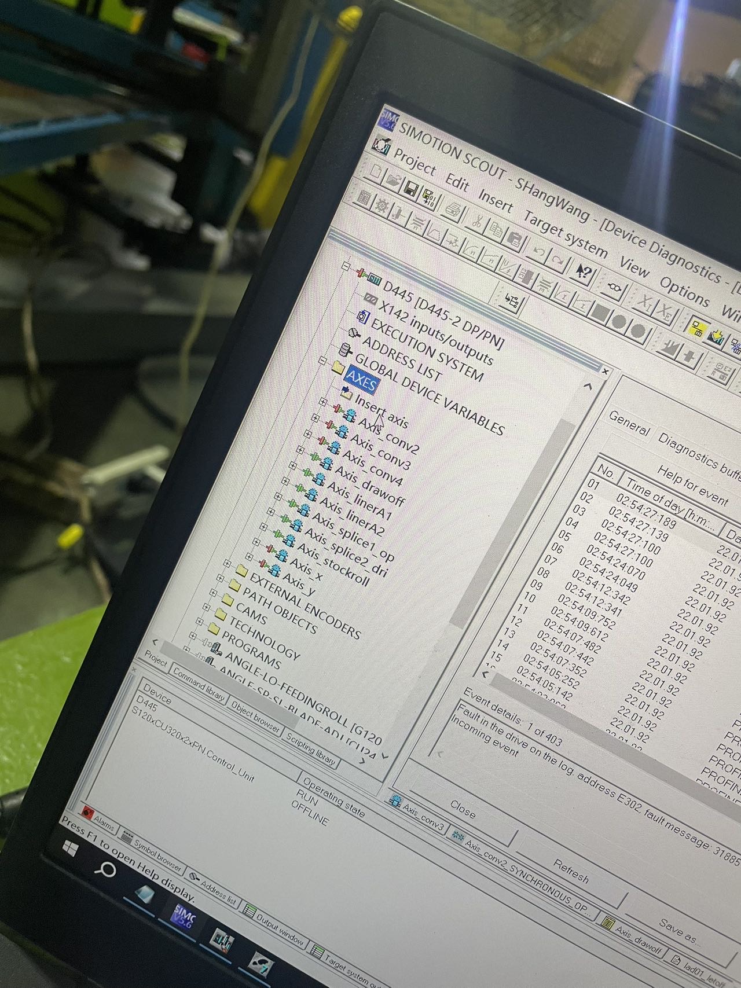This screenshot has height=988, width=741.
Task: Select GLOBAL DEVICE VARIABLES in tree
Action: click(x=429, y=394)
